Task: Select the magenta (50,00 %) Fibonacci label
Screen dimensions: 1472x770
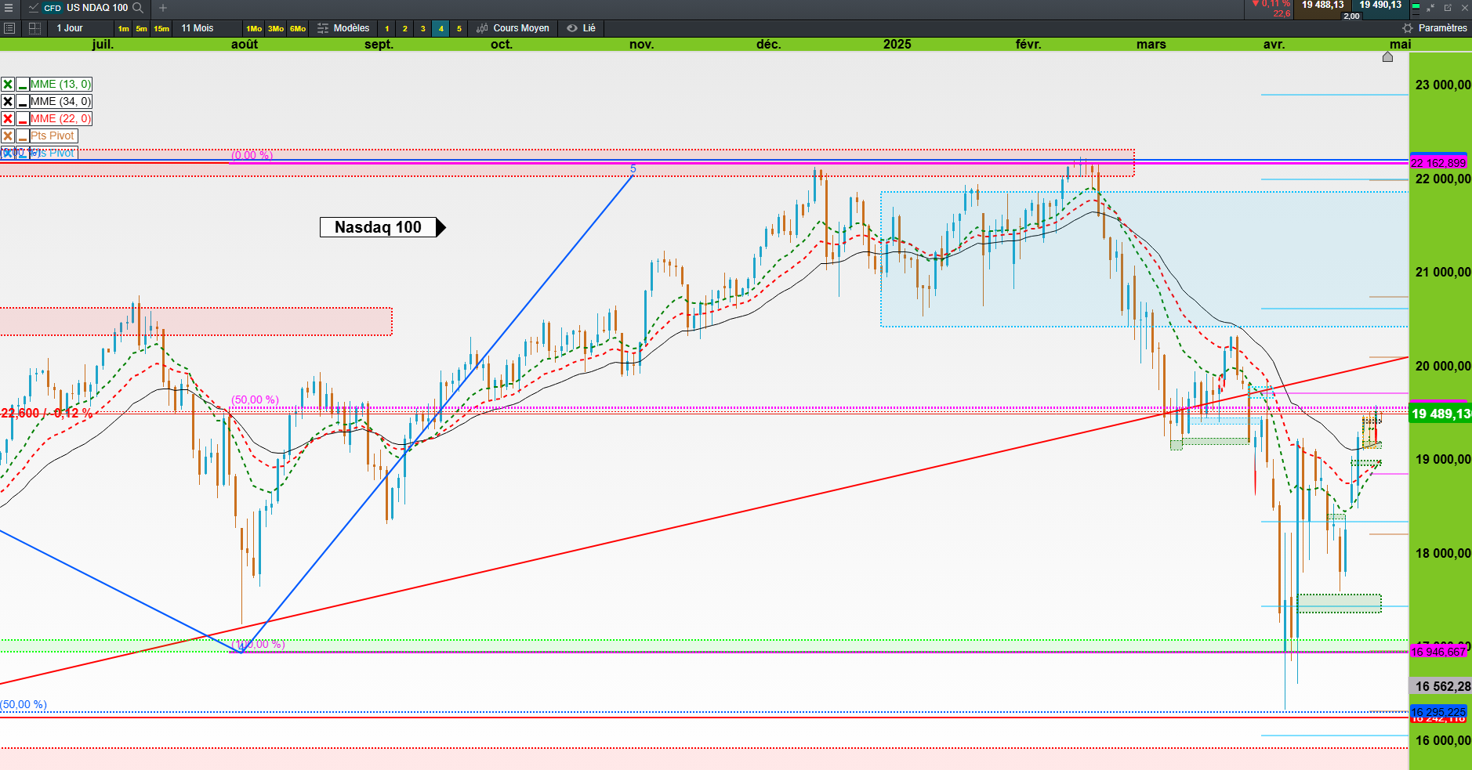Action: pyautogui.click(x=255, y=400)
